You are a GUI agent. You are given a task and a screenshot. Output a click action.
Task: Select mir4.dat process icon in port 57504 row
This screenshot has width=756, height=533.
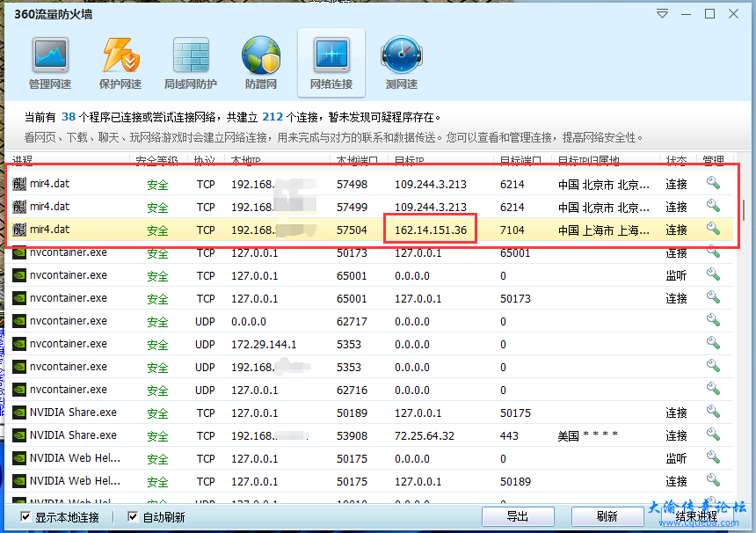(18, 229)
